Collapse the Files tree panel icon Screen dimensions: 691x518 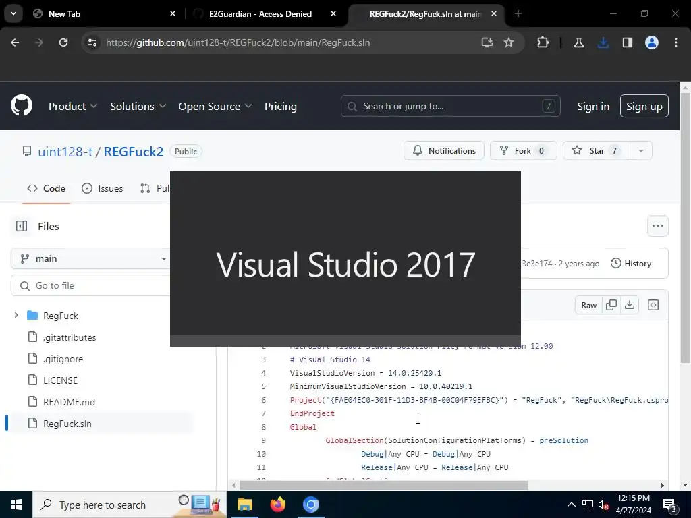coord(22,226)
